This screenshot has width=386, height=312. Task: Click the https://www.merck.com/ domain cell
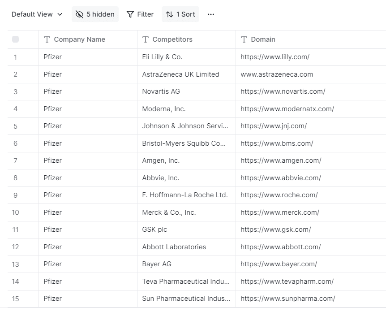point(311,212)
